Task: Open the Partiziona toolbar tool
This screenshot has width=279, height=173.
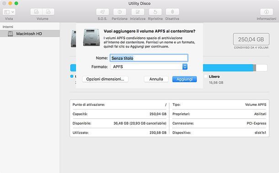Action: (119, 12)
